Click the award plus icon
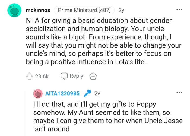 click(93, 76)
